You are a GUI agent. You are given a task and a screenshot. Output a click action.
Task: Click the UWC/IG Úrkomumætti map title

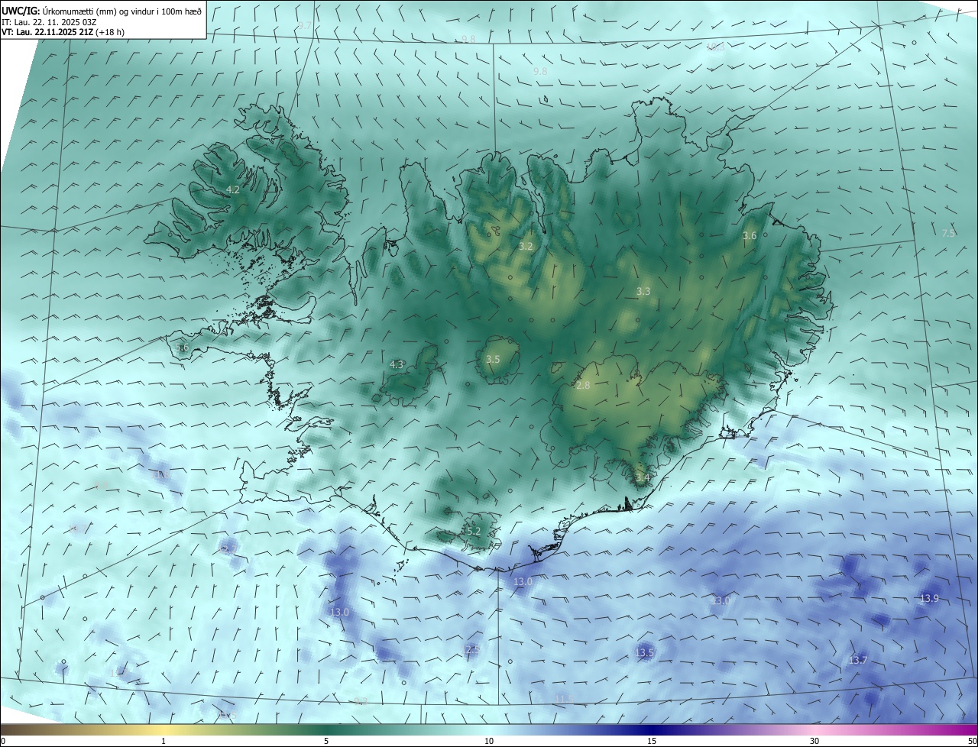coord(102,11)
